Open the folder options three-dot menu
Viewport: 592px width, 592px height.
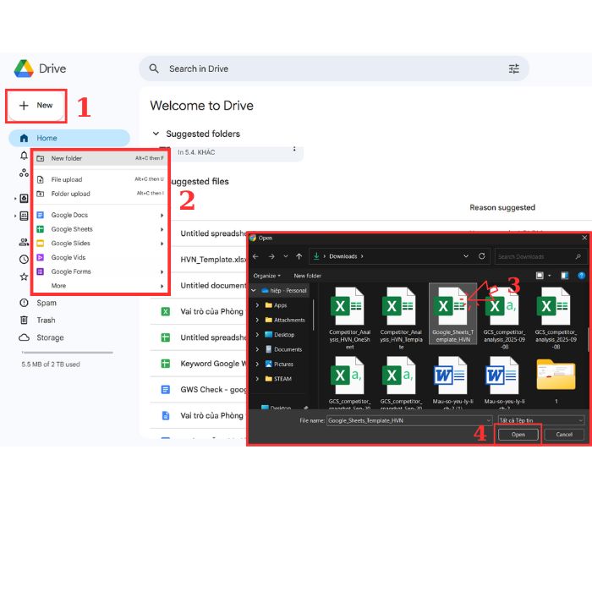click(294, 150)
